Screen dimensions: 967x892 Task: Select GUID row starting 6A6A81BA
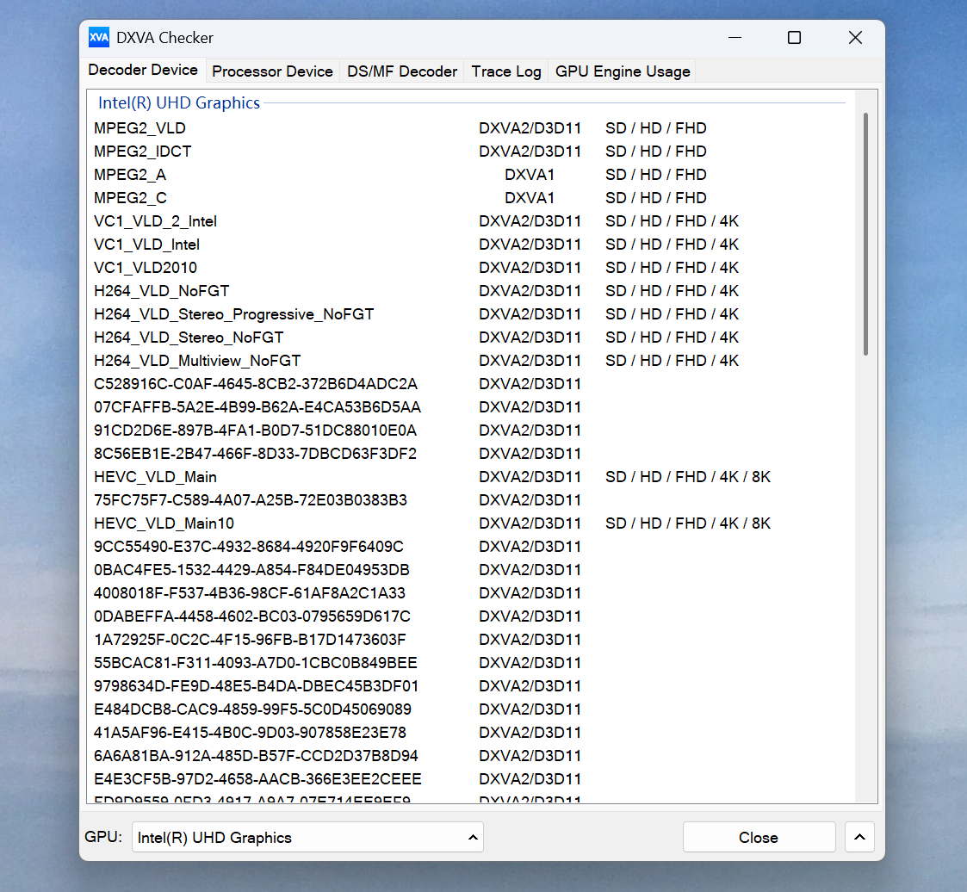click(470, 756)
